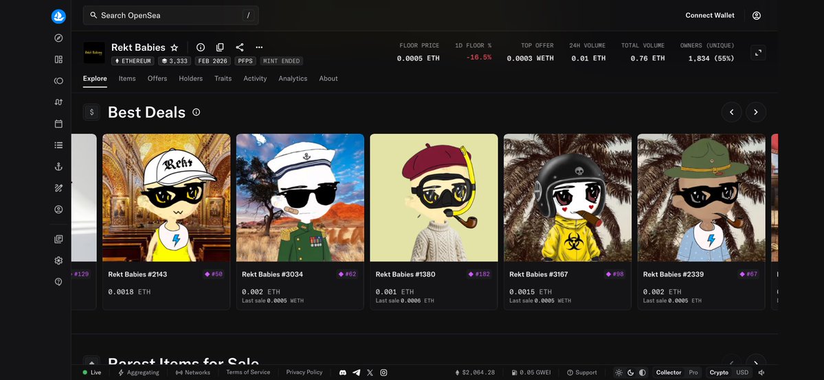Favorite Rekt Babies with the star icon
The height and width of the screenshot is (380, 824).
(x=175, y=47)
